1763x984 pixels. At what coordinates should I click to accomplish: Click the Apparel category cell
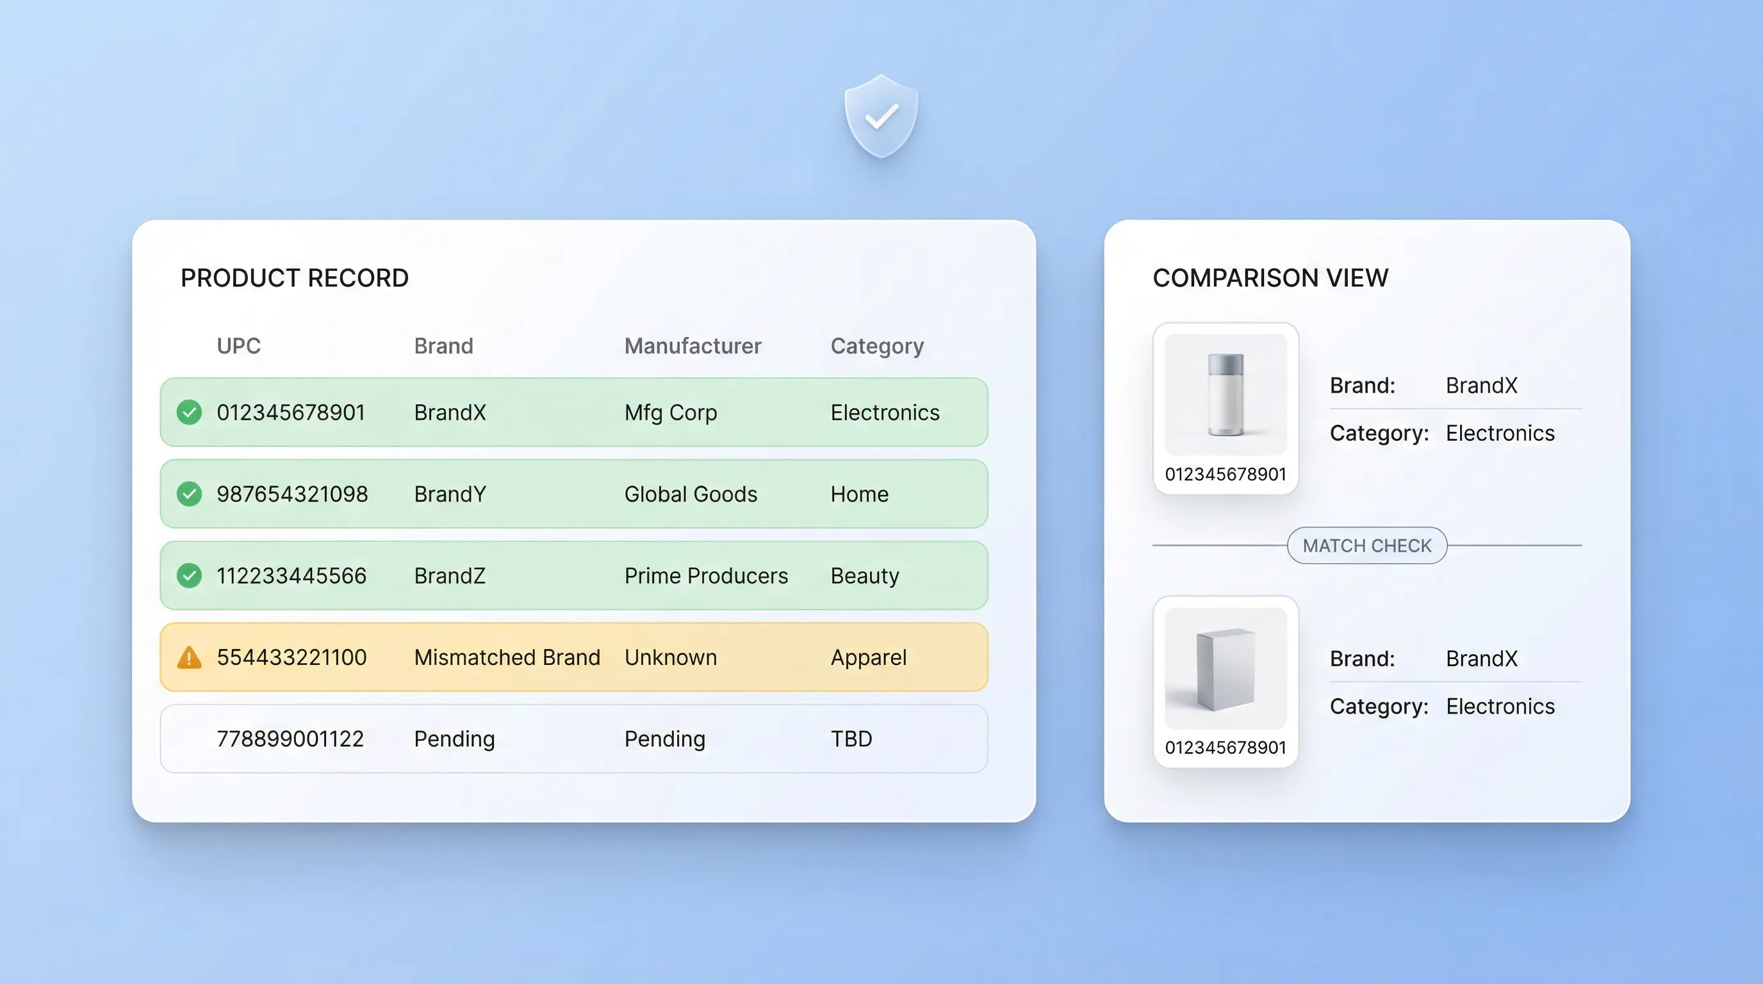click(x=869, y=657)
